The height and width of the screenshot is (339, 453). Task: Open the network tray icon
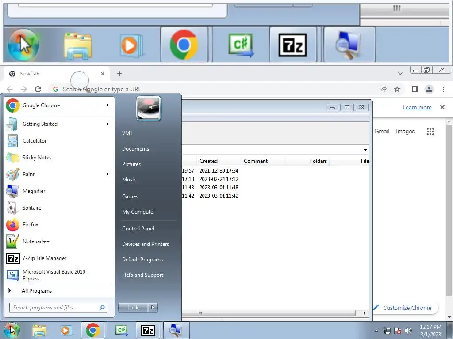click(x=387, y=331)
